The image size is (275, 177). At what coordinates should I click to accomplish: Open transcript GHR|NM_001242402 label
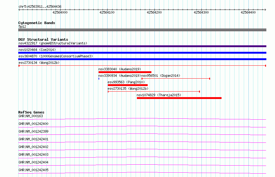coord(33,147)
